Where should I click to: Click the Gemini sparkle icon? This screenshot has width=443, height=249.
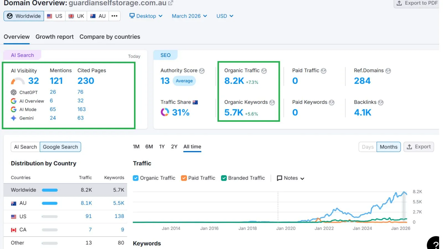[14, 118]
